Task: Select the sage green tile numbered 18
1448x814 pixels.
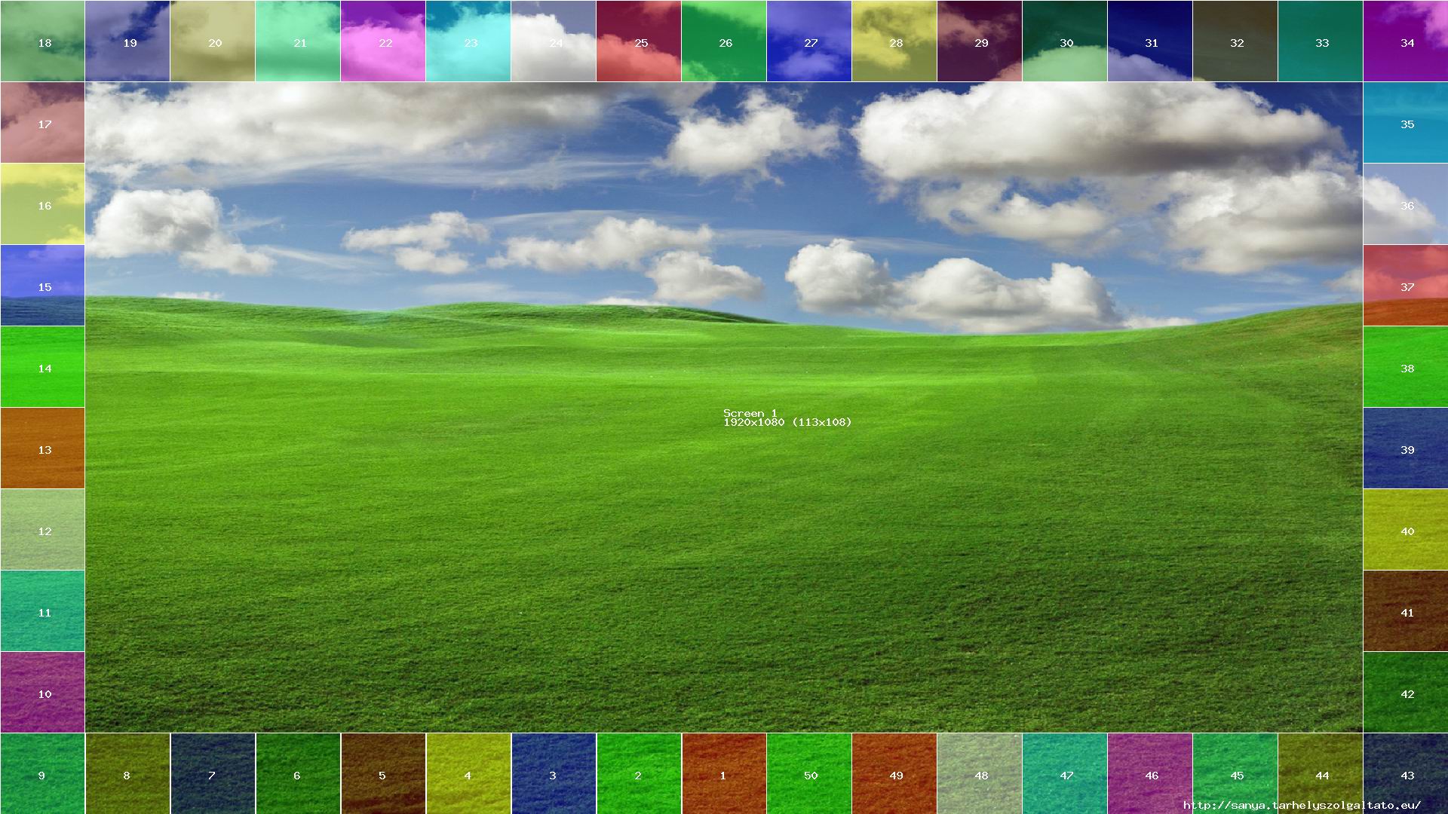Action: pos(42,41)
